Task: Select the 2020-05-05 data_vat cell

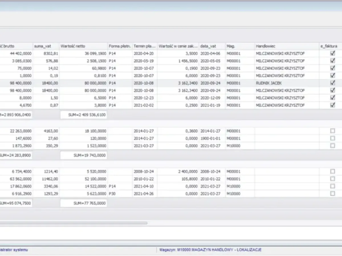Action: click(212, 61)
